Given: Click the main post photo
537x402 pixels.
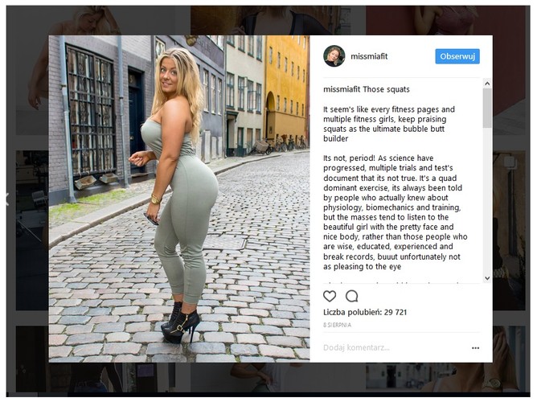Looking at the screenshot, I should pyautogui.click(x=179, y=199).
